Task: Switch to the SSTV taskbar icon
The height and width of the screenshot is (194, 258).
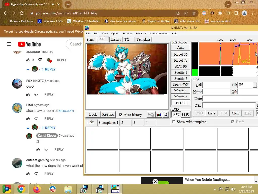Action: click(x=115, y=189)
